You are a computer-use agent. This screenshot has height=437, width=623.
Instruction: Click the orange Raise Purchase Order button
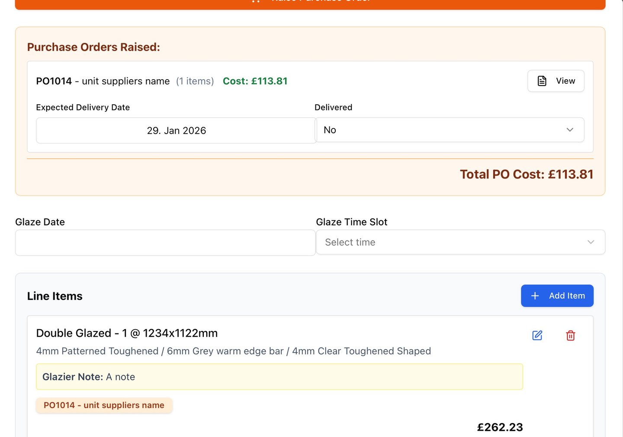[310, 3]
